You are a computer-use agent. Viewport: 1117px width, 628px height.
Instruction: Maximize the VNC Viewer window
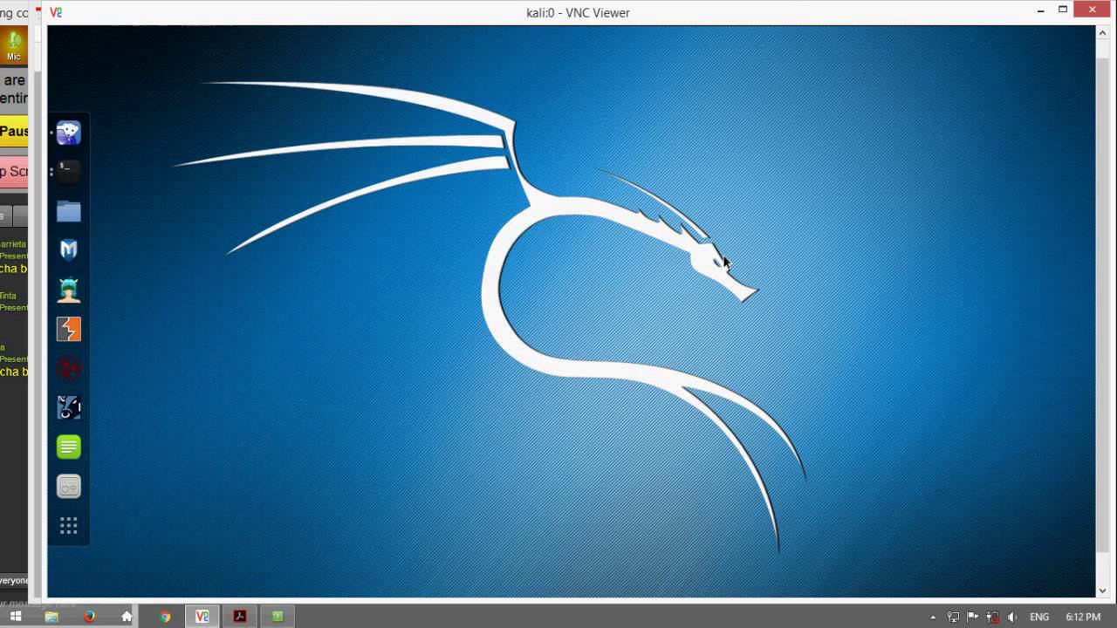point(1063,10)
